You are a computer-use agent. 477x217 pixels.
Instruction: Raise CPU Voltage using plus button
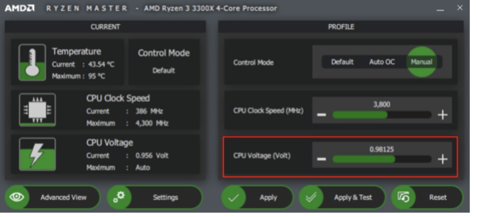point(442,159)
